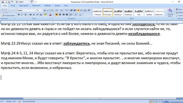Click the paragraph shading color button
183x103 pixels.
(x=75, y=15)
